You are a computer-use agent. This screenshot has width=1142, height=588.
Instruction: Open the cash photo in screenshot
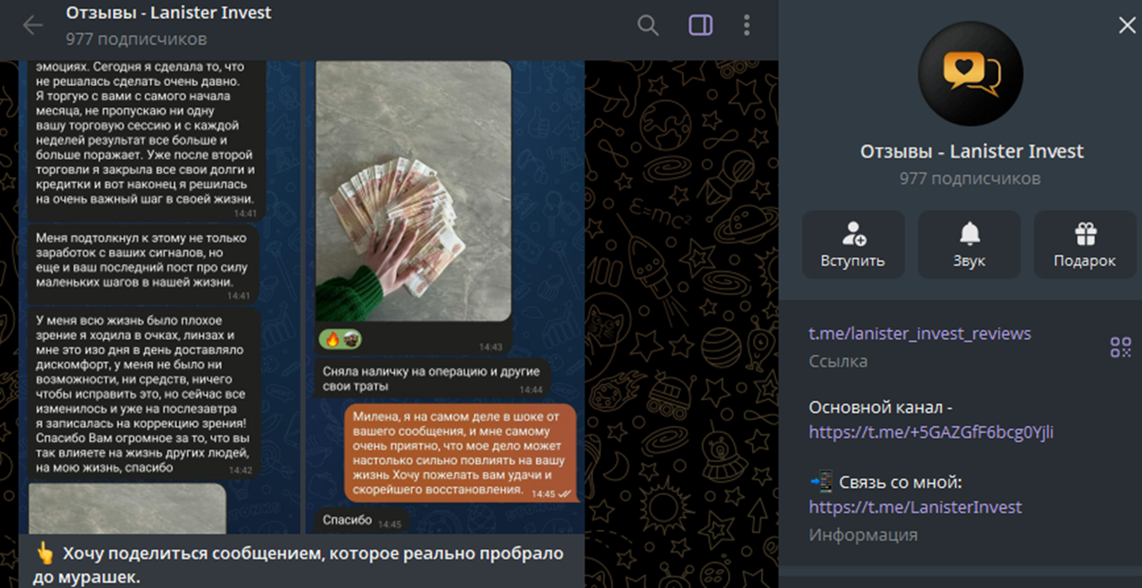(413, 191)
